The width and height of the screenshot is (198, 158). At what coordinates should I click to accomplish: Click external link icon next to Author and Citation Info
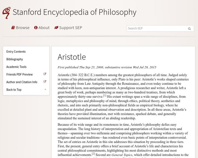click(x=45, y=82)
